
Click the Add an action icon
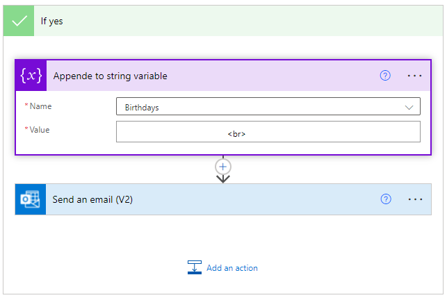195,267
